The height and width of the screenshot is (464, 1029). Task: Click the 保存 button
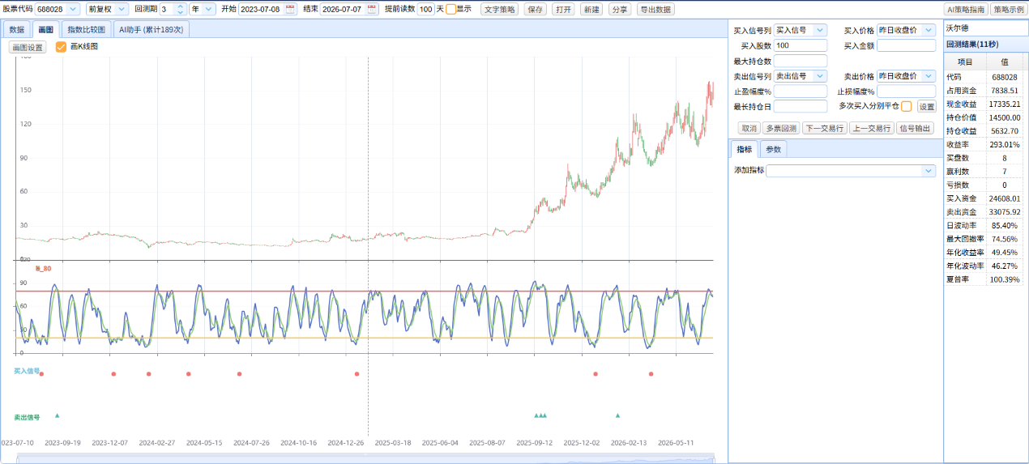click(x=536, y=9)
